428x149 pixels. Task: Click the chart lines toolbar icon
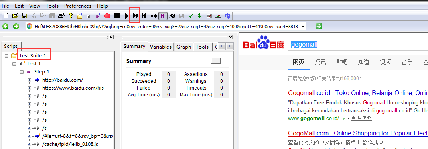point(218,16)
